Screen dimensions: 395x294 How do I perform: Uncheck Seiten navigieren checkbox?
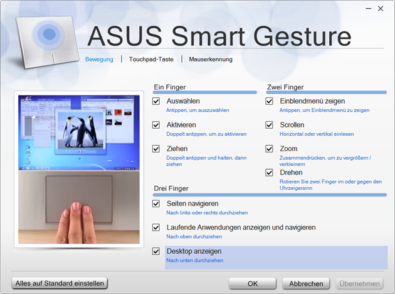(156, 204)
